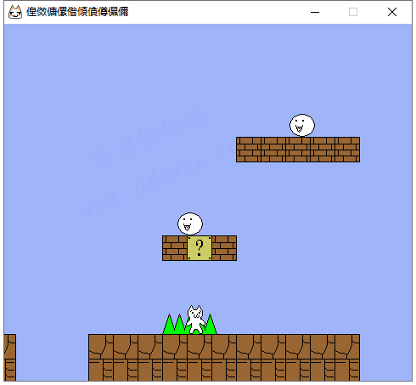This screenshot has height=385, width=416.
Task: Click the green spike bush left of the cat
Action: (x=175, y=324)
